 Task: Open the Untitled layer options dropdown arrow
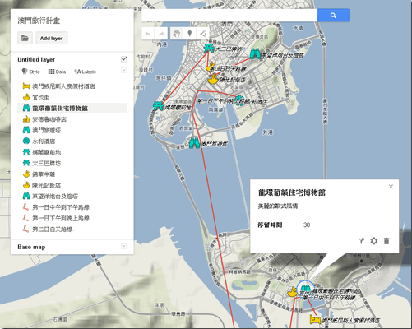(123, 71)
